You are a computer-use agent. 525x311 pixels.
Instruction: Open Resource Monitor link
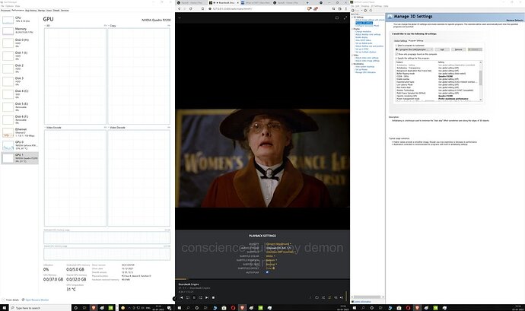tap(37, 300)
